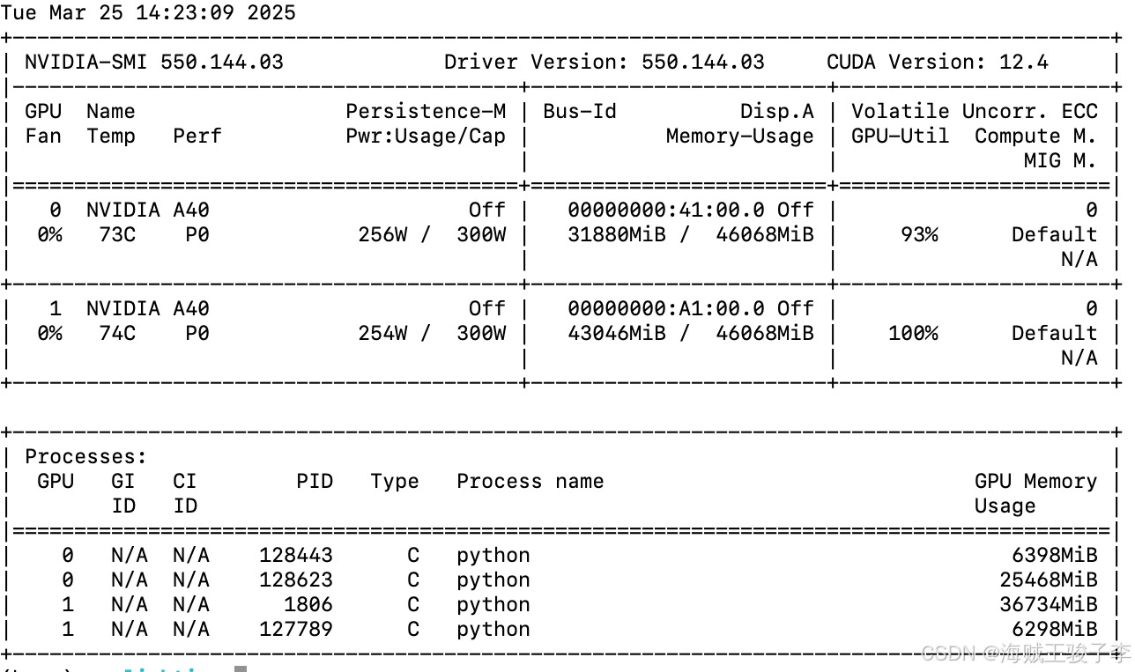Select NVIDIA A40 name in GPU 1 row
This screenshot has width=1135, height=672.
(148, 309)
